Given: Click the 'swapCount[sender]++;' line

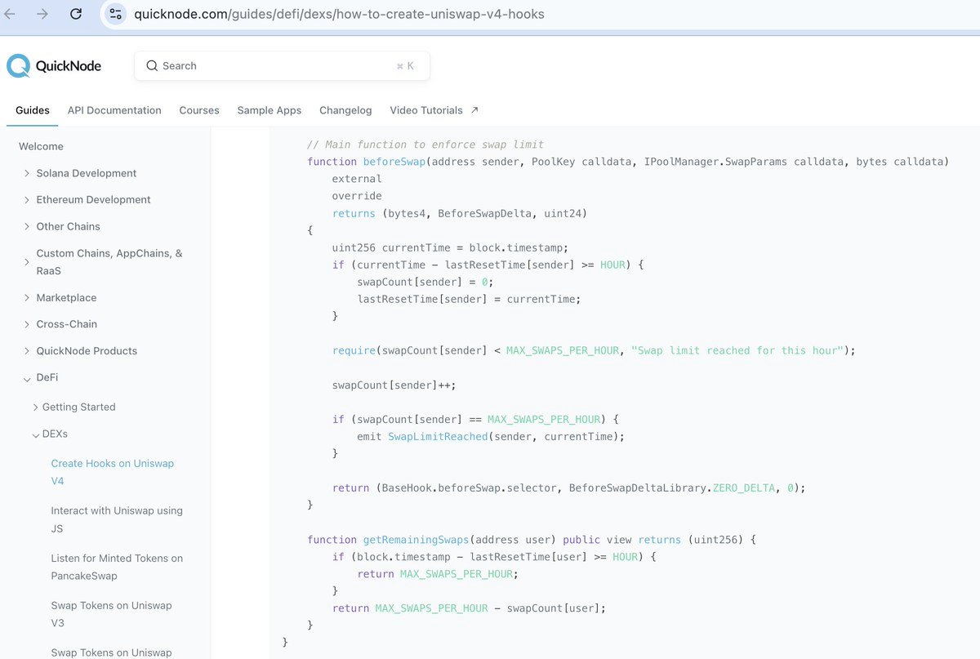Looking at the screenshot, I should click(394, 385).
